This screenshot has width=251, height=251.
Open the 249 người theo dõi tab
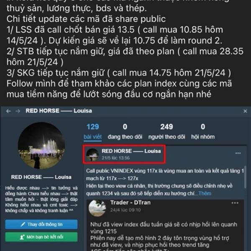click(166, 131)
